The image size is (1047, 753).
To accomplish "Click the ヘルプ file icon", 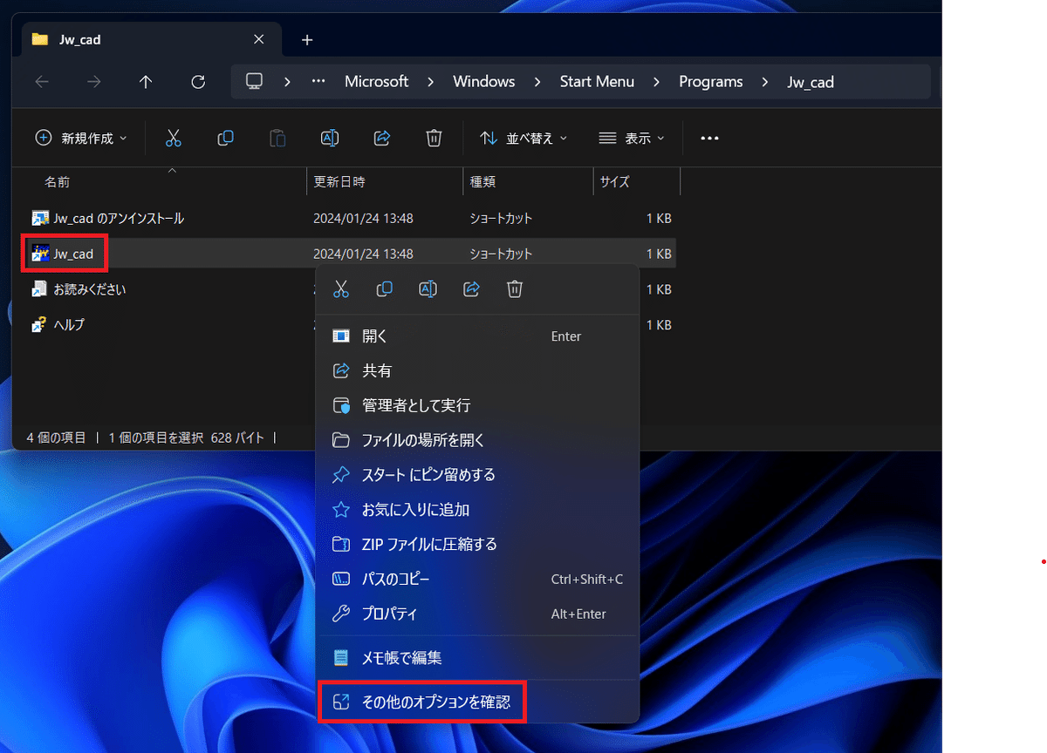I will click(x=39, y=324).
